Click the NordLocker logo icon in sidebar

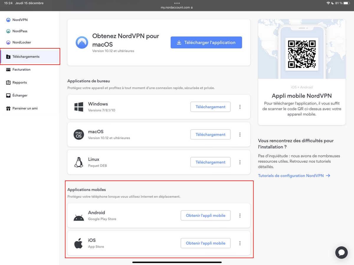pyautogui.click(x=8, y=42)
